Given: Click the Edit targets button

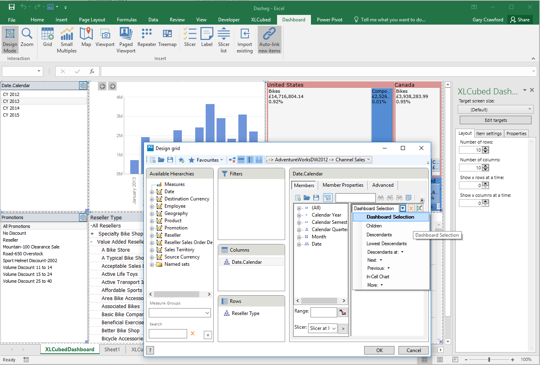Looking at the screenshot, I should pyautogui.click(x=496, y=120).
